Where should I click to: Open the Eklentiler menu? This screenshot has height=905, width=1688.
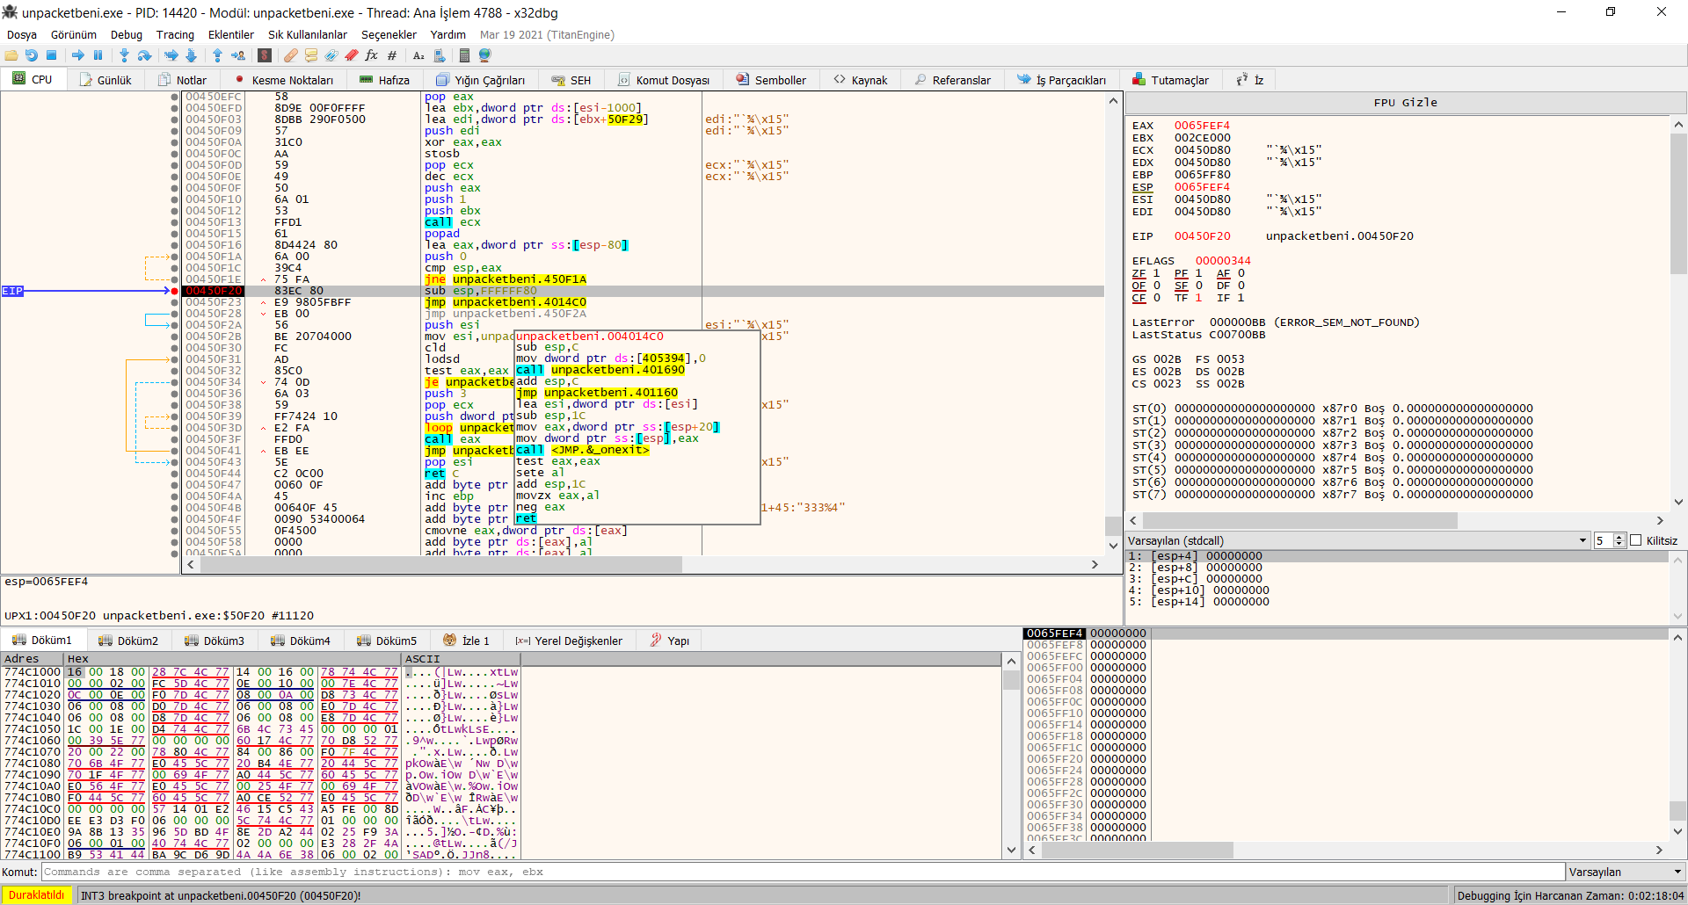(230, 34)
